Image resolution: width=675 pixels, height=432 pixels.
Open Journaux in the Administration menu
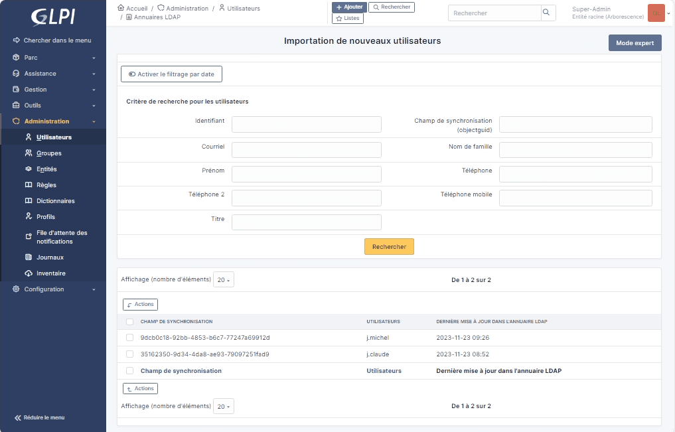50,257
